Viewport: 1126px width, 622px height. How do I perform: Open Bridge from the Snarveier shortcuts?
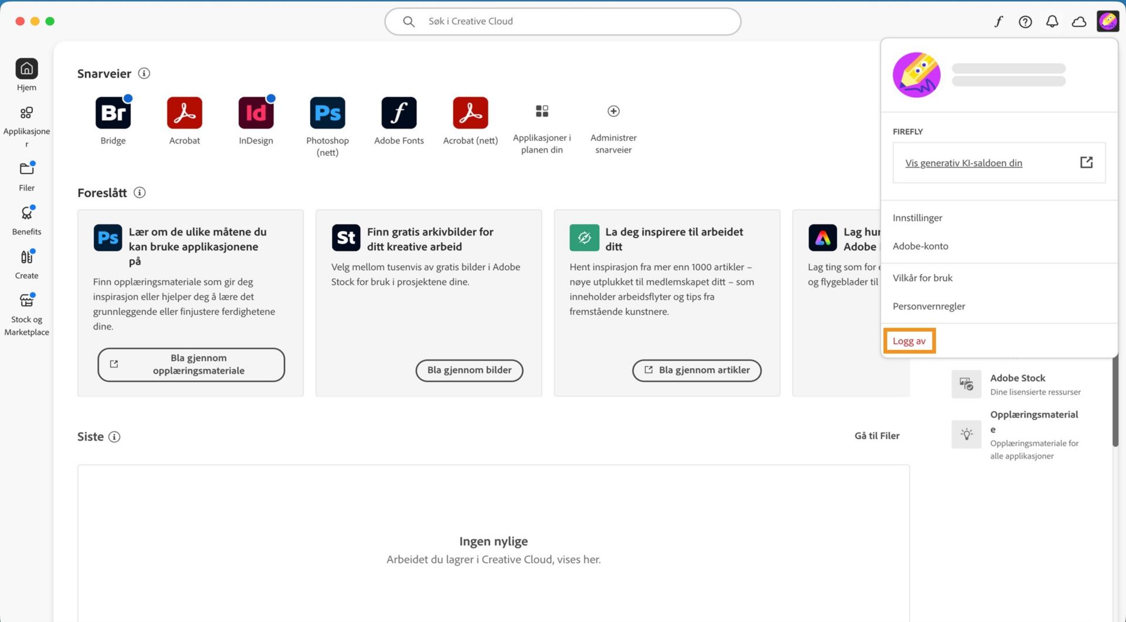click(113, 113)
